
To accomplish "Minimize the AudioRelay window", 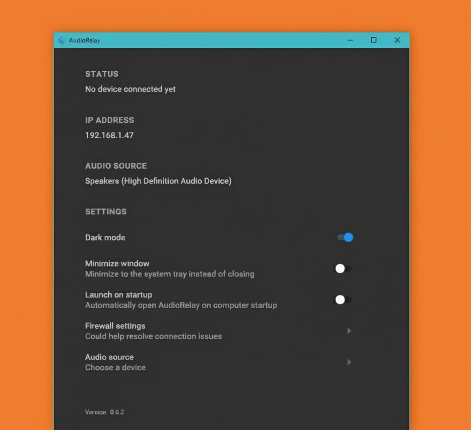I will 350,40.
